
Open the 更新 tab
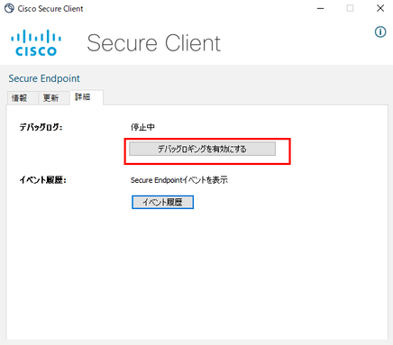click(x=50, y=98)
